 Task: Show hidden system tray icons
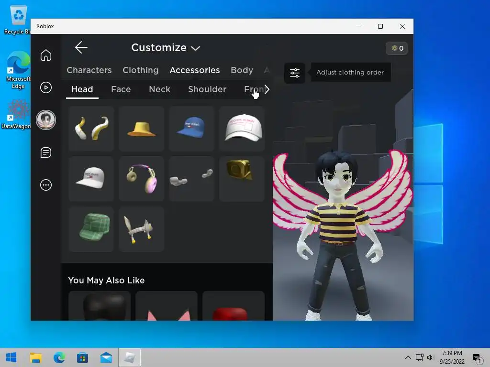pos(408,357)
